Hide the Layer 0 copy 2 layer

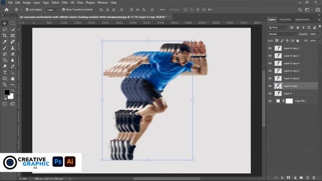270,48
